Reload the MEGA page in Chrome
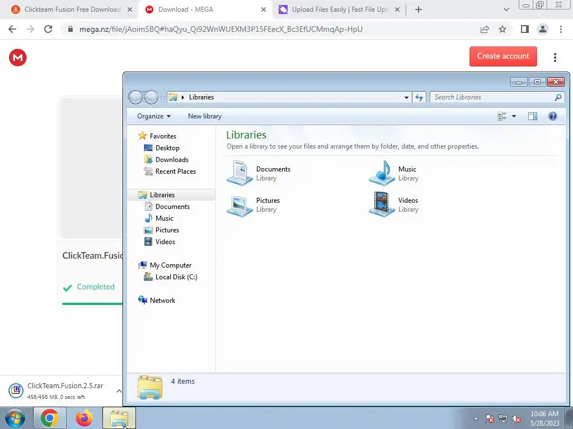The image size is (573, 429). tap(48, 29)
